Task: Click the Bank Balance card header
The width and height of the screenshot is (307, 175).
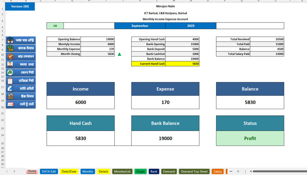Action: coord(165,123)
